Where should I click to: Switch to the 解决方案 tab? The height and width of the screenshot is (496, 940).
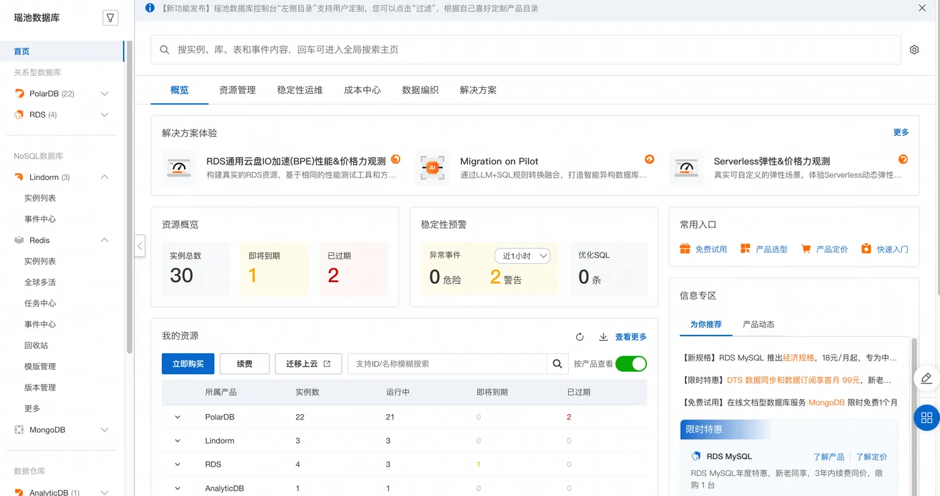478,90
